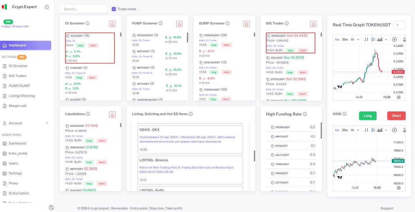
Task: Click the red Short button for KING
Action: coord(396,116)
